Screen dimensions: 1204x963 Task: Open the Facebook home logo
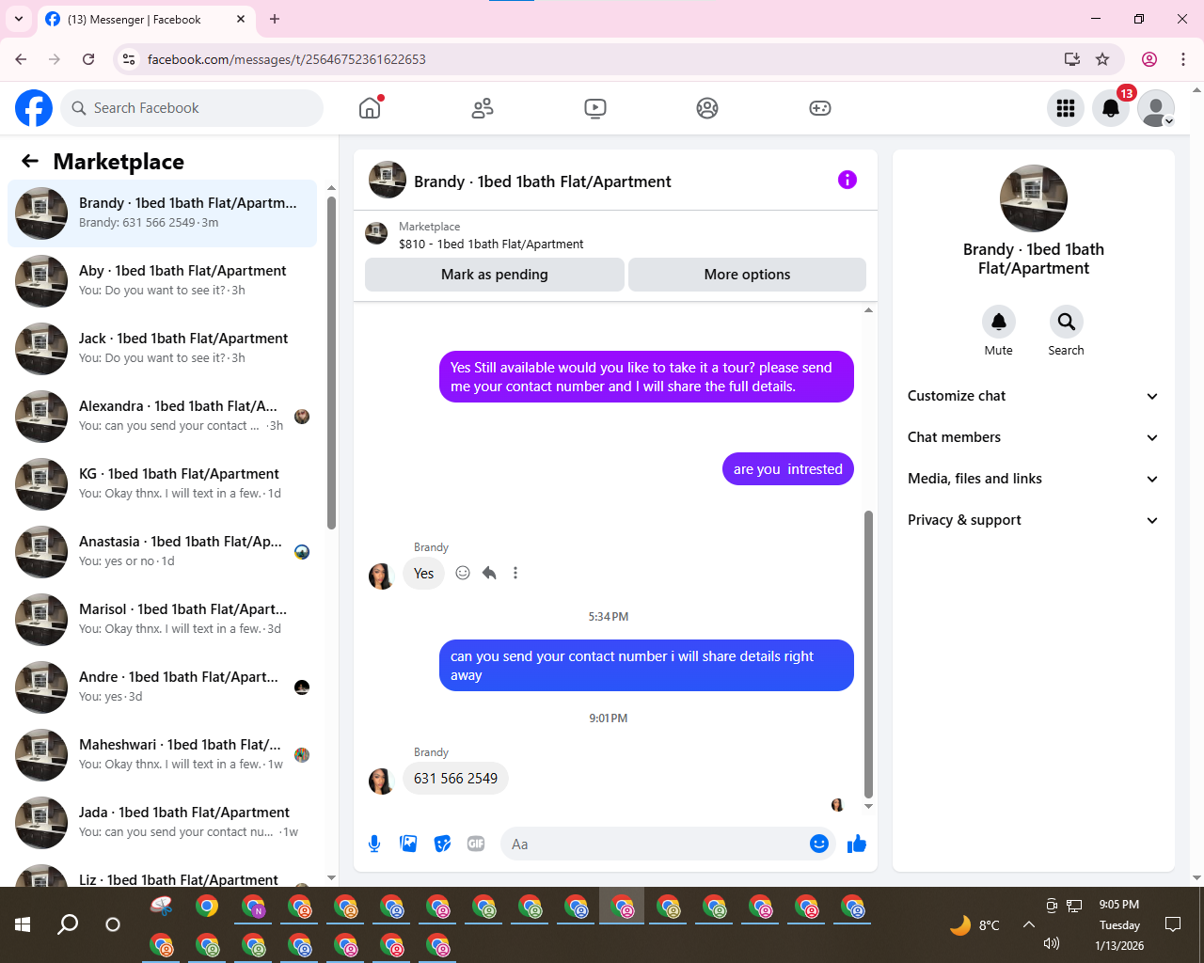coord(34,108)
